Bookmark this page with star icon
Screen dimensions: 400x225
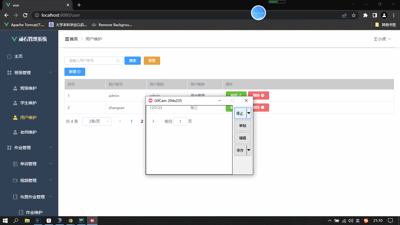(x=354, y=15)
